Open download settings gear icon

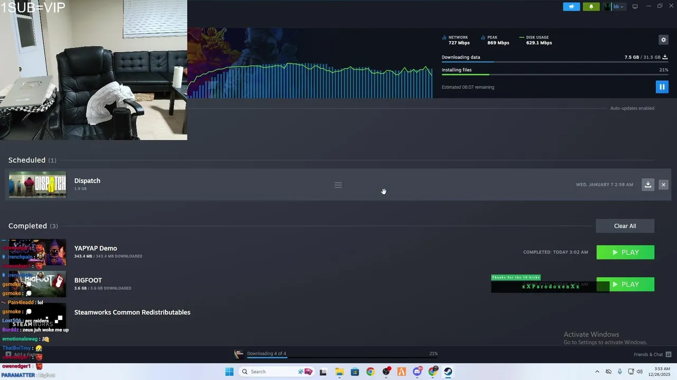pyautogui.click(x=663, y=40)
